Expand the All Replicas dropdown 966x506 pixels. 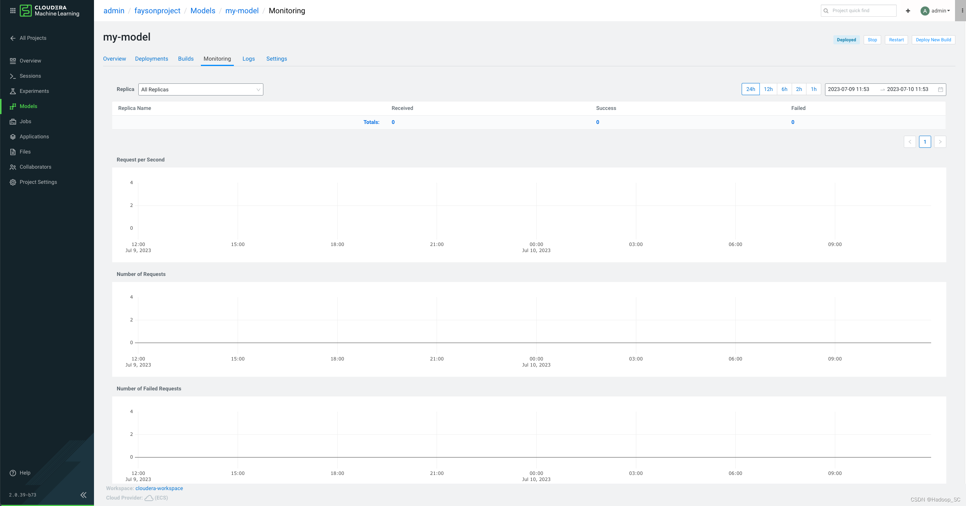coord(200,89)
